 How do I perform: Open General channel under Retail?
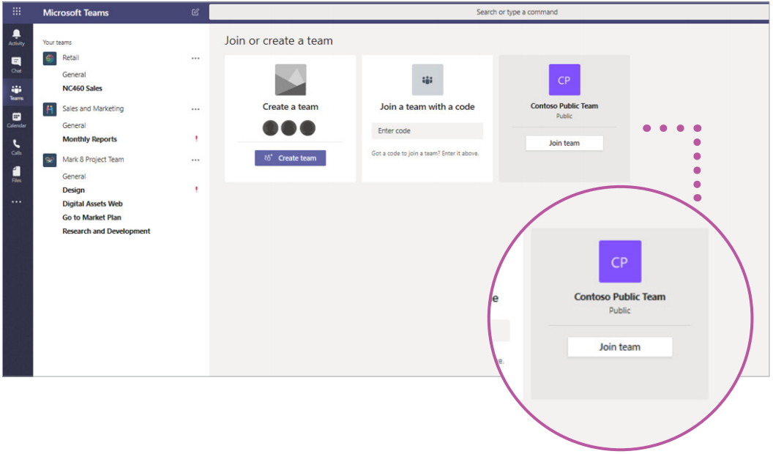pyautogui.click(x=74, y=75)
